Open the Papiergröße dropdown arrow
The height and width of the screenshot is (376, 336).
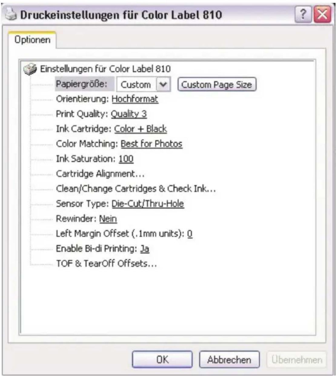coord(163,84)
